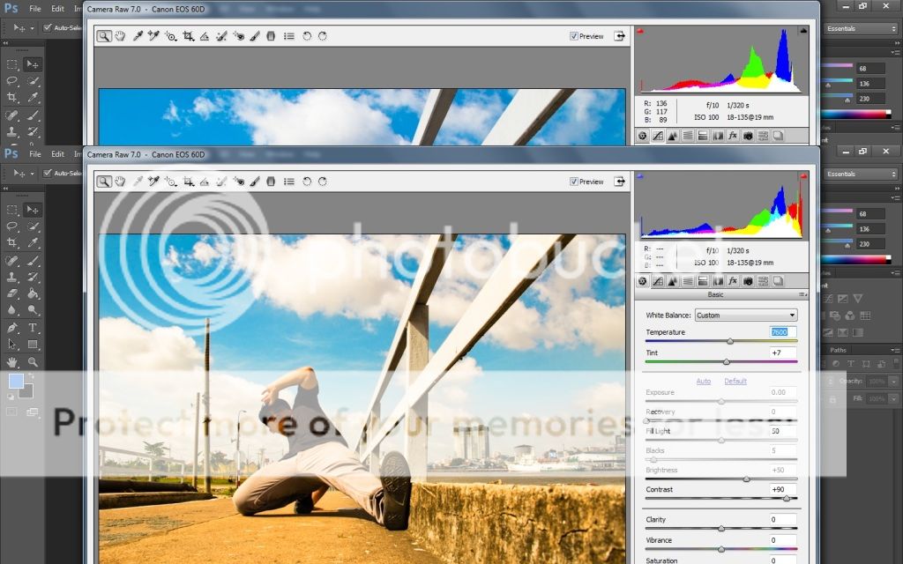Open HSL Grayscale tab in upper Camera Raw
The image size is (903, 564).
tap(688, 136)
